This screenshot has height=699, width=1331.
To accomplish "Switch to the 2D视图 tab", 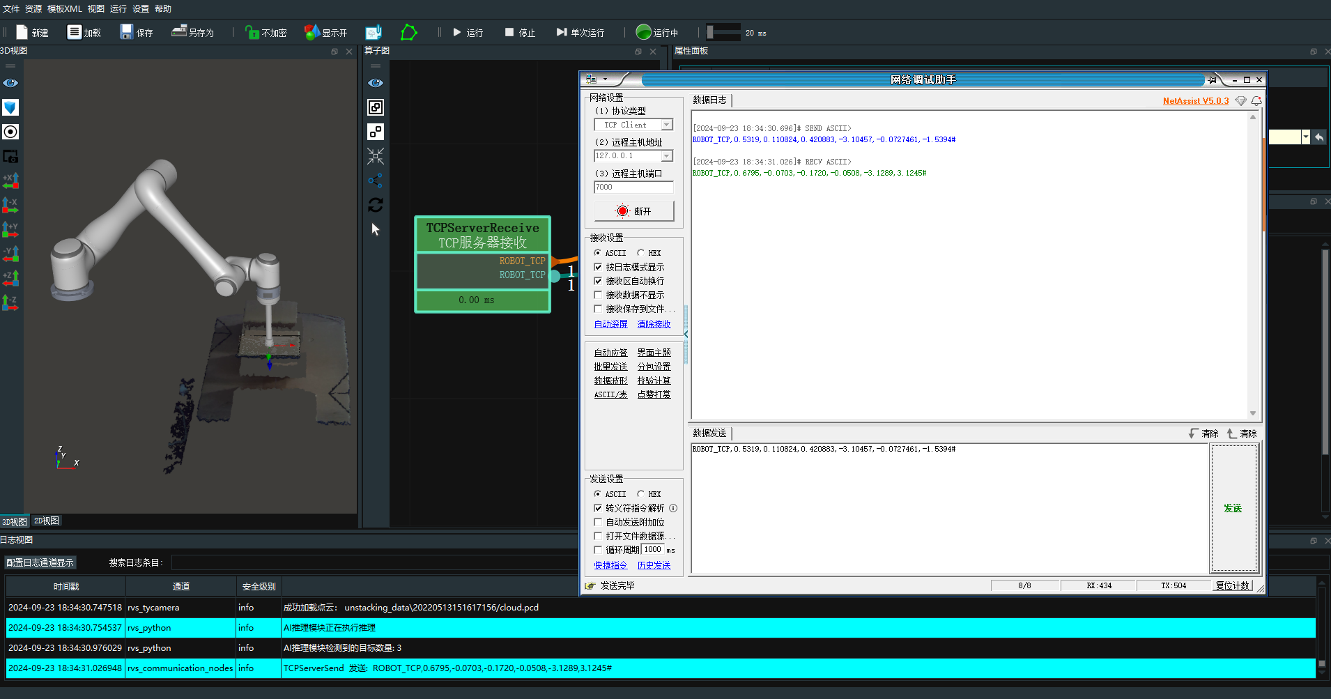I will click(x=47, y=521).
